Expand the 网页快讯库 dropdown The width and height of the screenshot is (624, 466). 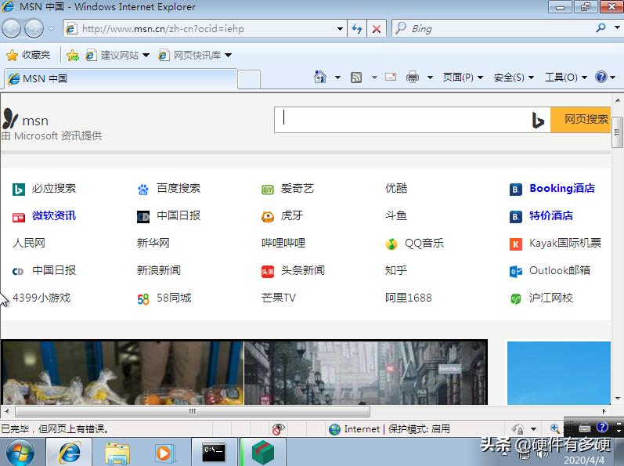(229, 56)
